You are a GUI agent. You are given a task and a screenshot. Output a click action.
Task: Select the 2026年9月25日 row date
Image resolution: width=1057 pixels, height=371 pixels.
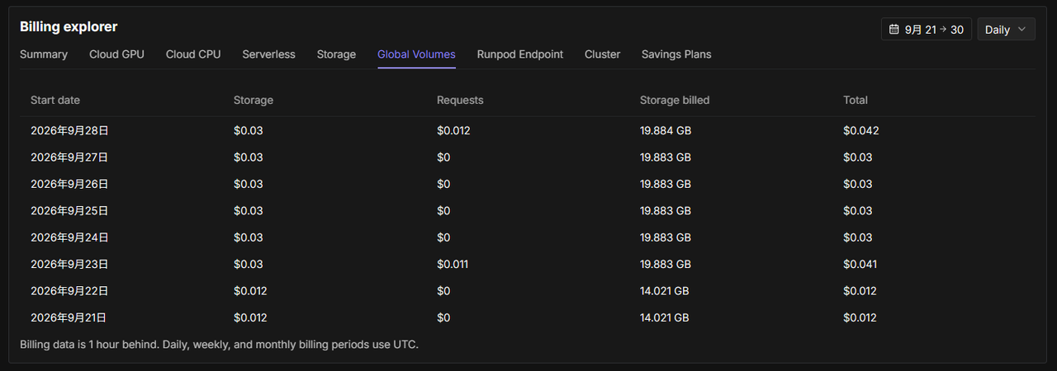point(69,211)
